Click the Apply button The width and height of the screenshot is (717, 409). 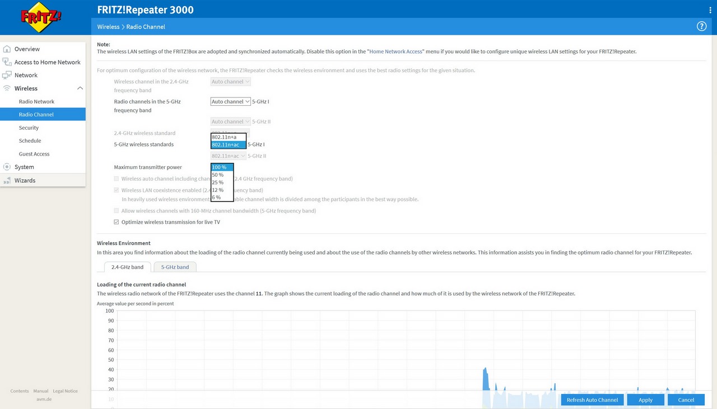coord(646,399)
